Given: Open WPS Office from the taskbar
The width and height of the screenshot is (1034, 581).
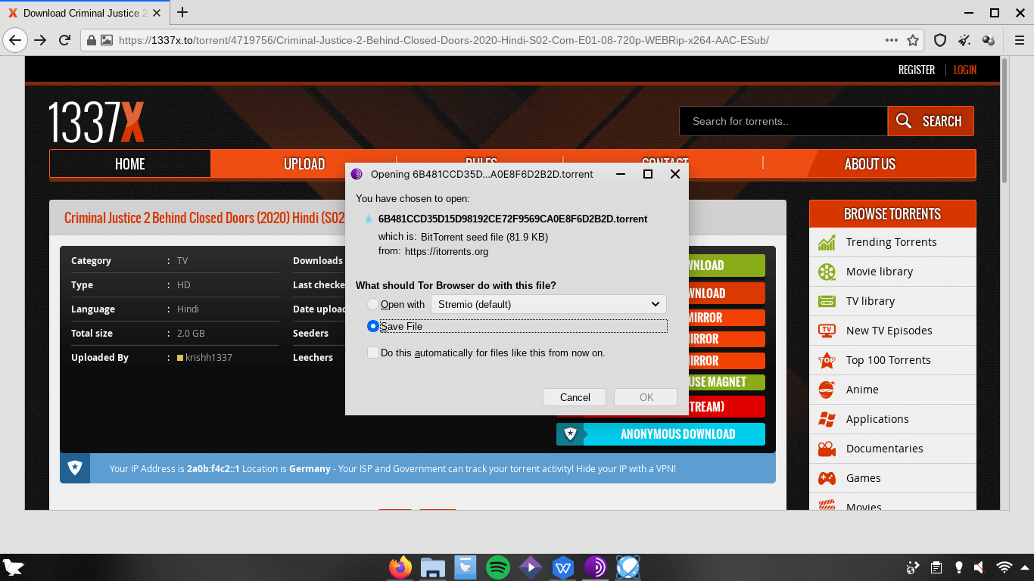Looking at the screenshot, I should (563, 567).
